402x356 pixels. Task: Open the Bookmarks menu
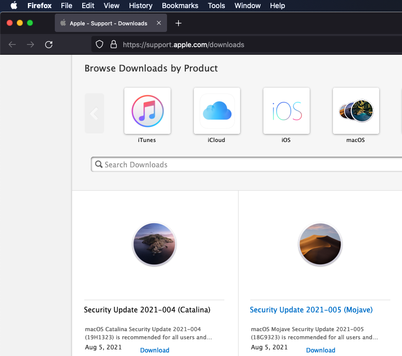point(180,6)
